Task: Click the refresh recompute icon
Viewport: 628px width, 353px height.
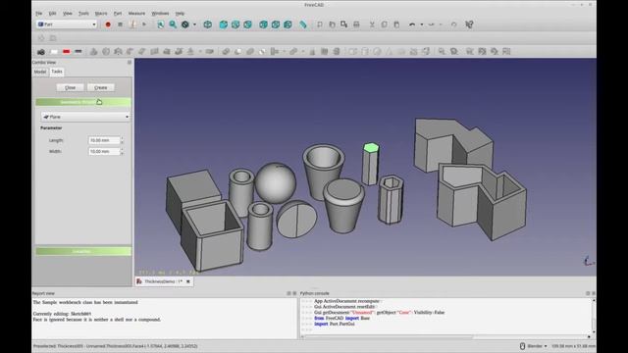Action: tap(453, 25)
